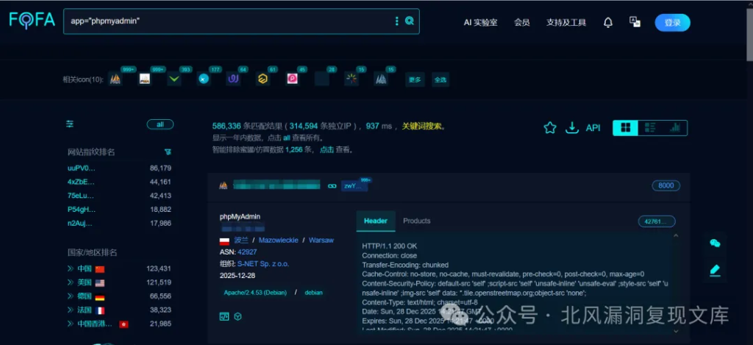Switch to grid card view
The image size is (753, 345).
point(625,128)
